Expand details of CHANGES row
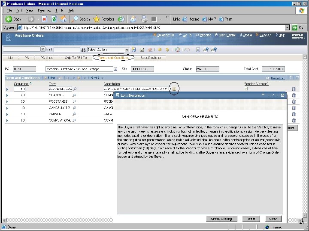The width and height of the screenshot is (309, 231). pyautogui.click(x=7, y=95)
